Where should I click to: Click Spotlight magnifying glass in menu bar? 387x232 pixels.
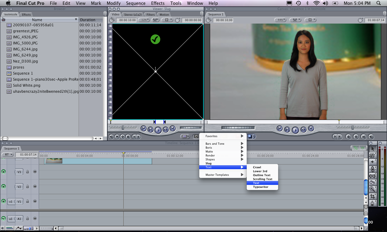click(379, 3)
